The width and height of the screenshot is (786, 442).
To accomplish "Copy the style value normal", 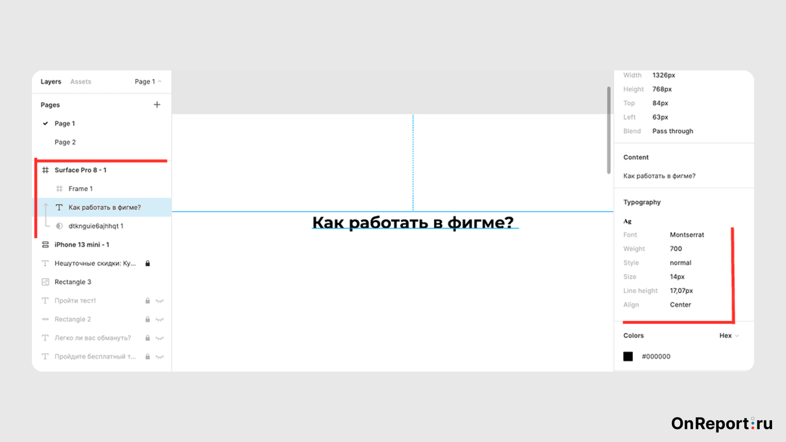I will click(680, 263).
